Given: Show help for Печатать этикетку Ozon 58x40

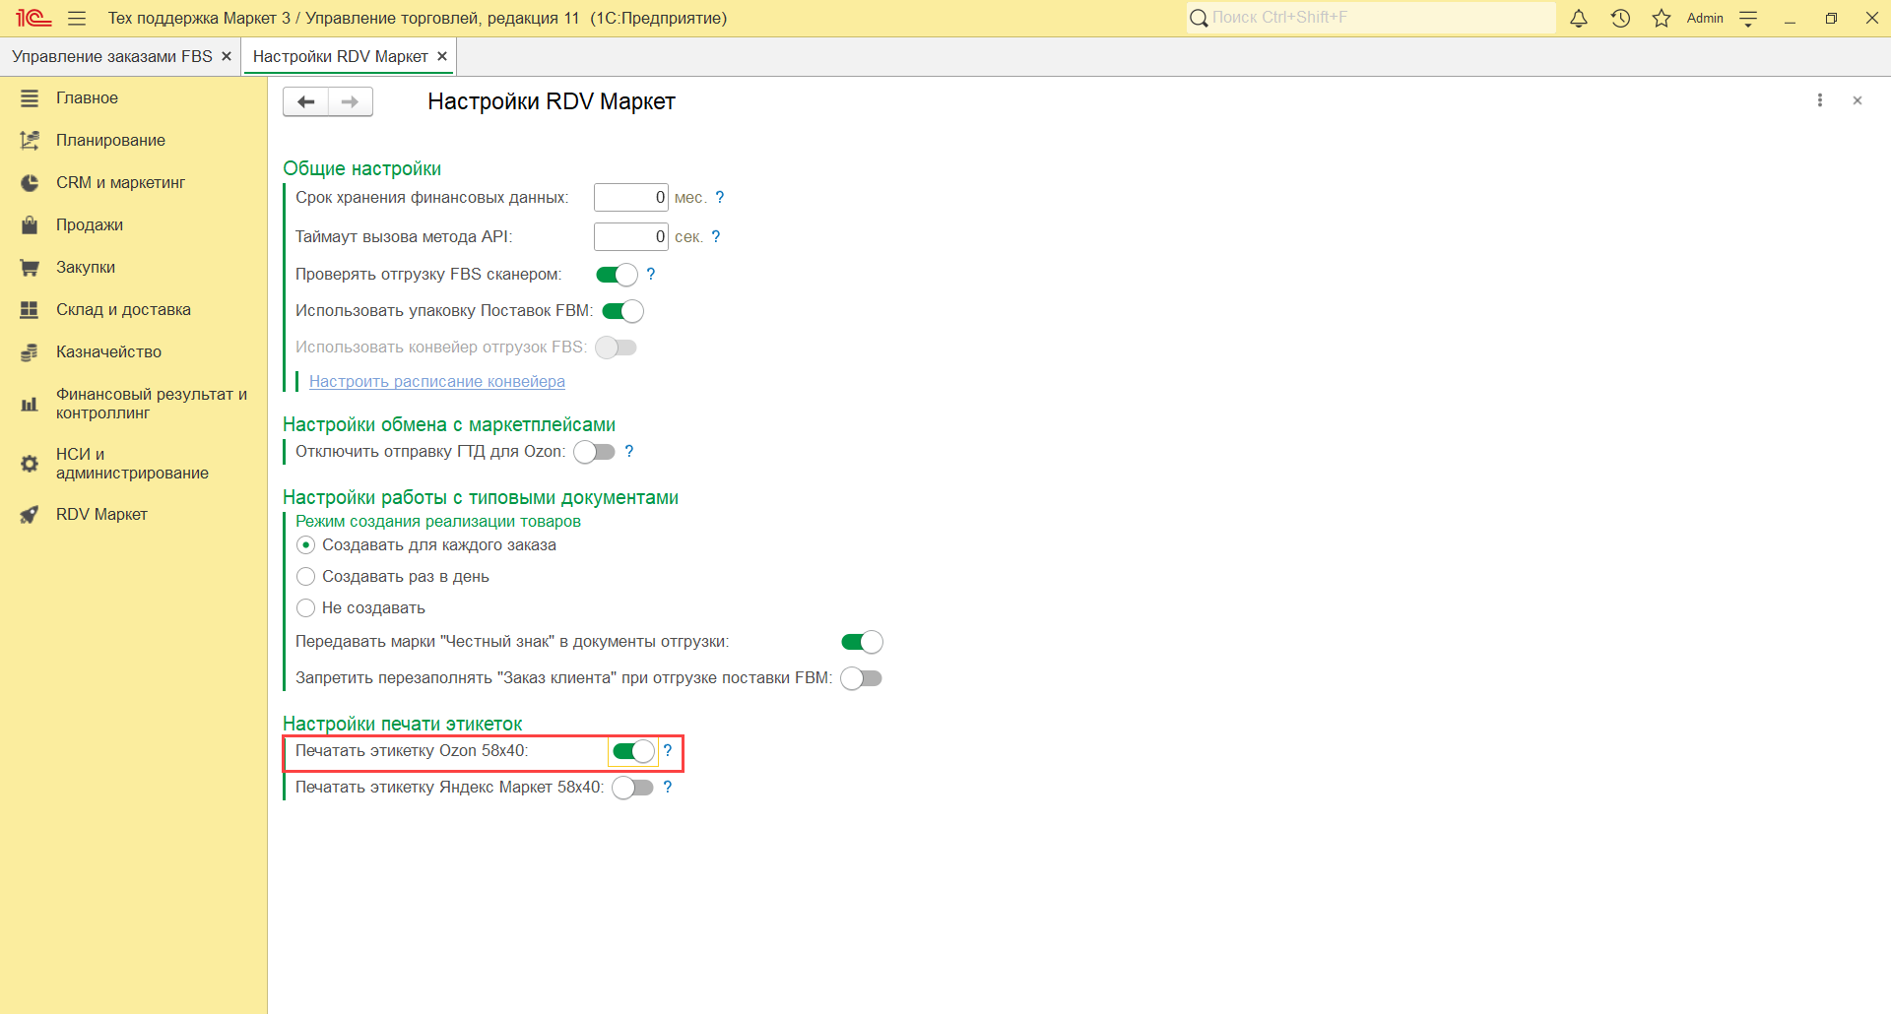Looking at the screenshot, I should pyautogui.click(x=668, y=750).
